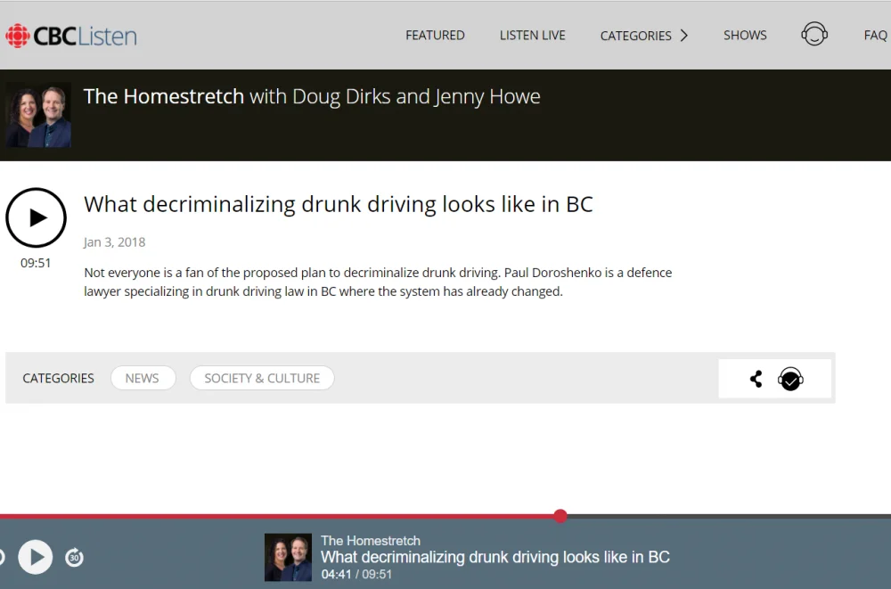Viewport: 891px width, 589px height.
Task: Click the 04:41 / 09:51 time readout
Action: pos(356,574)
